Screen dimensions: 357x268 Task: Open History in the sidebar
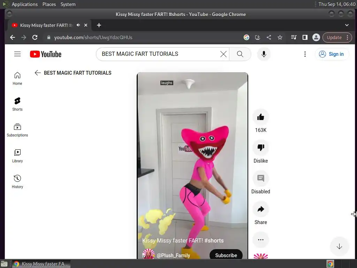click(17, 181)
